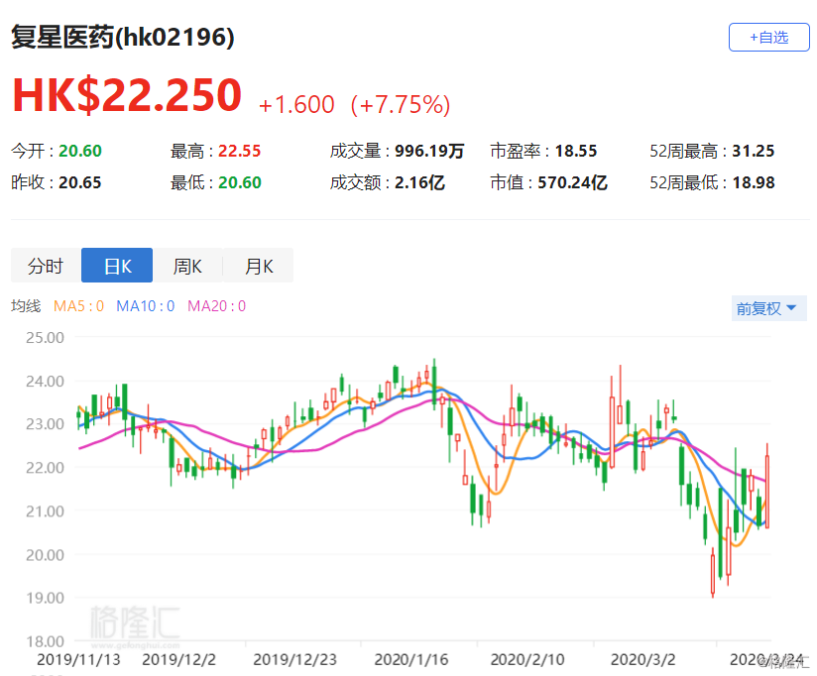Click the MA5 : 0 indicator label
817x676 pixels.
click(78, 305)
